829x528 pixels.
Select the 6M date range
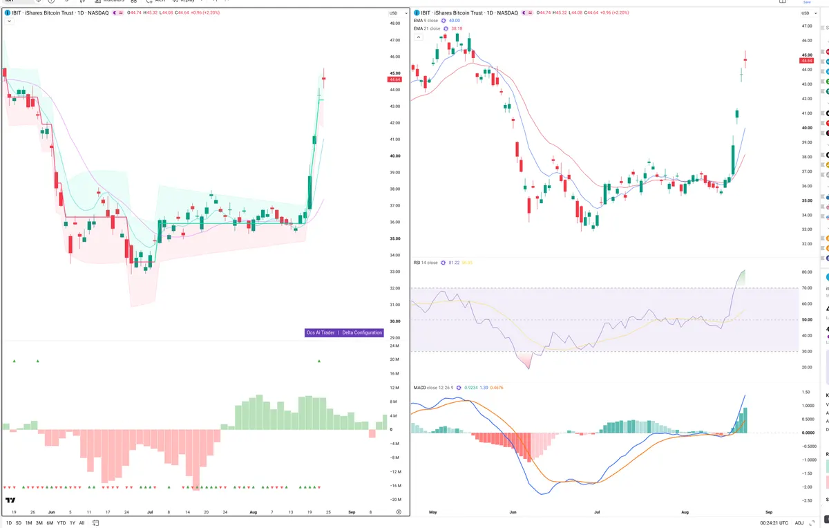click(50, 522)
